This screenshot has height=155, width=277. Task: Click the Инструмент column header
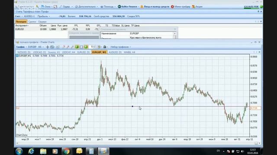tap(22, 25)
